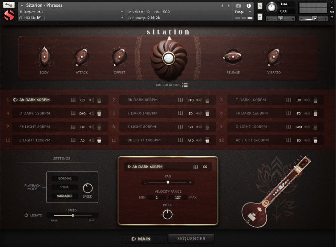
Task: Center the PAN slider
Action: tap(168, 182)
